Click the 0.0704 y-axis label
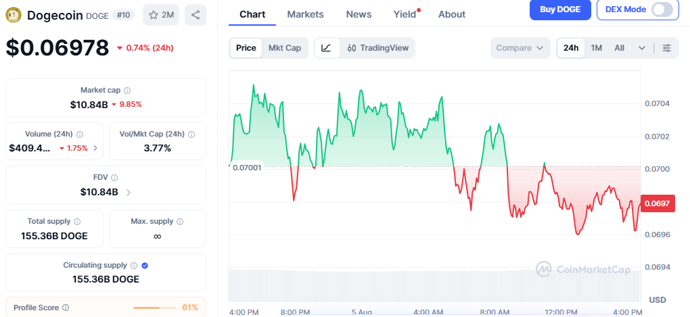The image size is (690, 317). coord(657,104)
